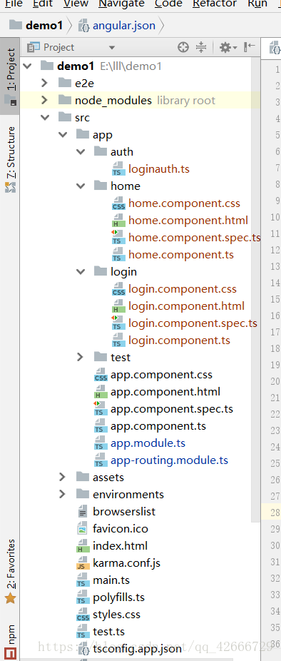Open the Run menu
The width and height of the screenshot is (281, 661).
click(257, 4)
